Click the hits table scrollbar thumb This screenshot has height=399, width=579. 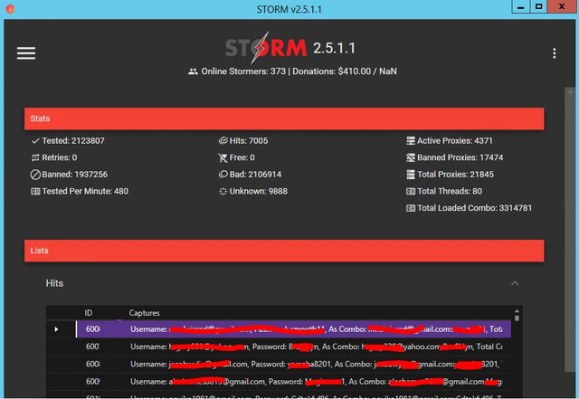click(517, 318)
